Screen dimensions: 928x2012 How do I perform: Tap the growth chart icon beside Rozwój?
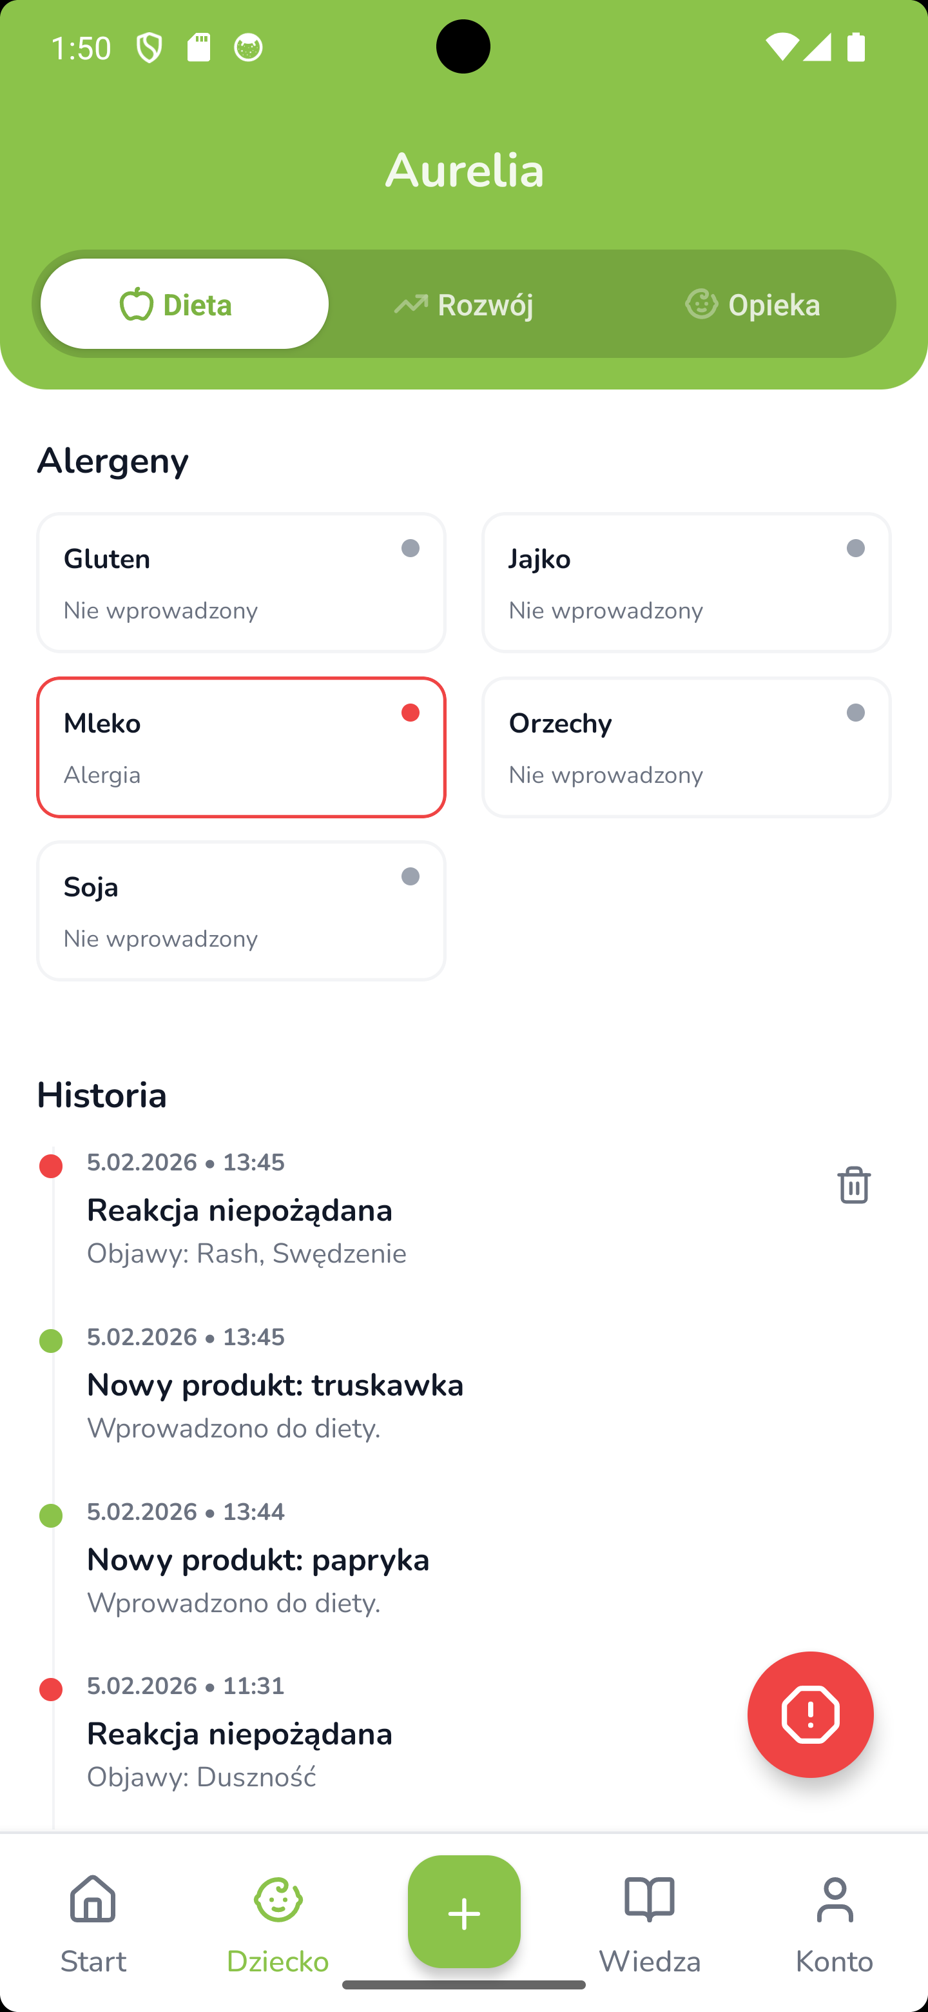(x=411, y=304)
